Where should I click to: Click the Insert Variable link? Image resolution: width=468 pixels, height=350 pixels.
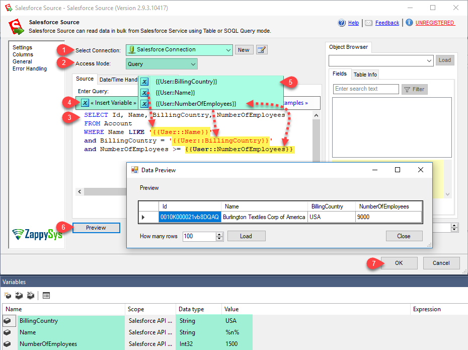tap(113, 103)
